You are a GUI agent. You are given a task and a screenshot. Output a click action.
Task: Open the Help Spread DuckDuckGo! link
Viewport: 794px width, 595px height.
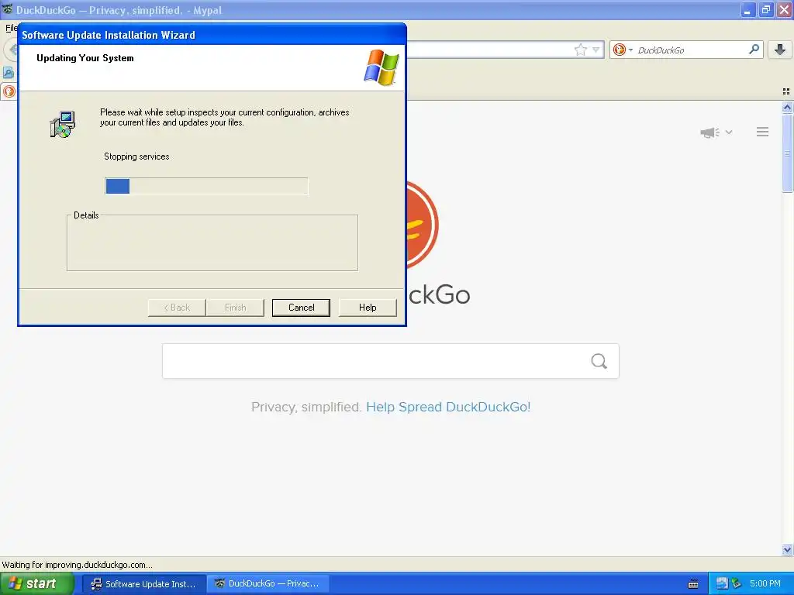pos(448,407)
